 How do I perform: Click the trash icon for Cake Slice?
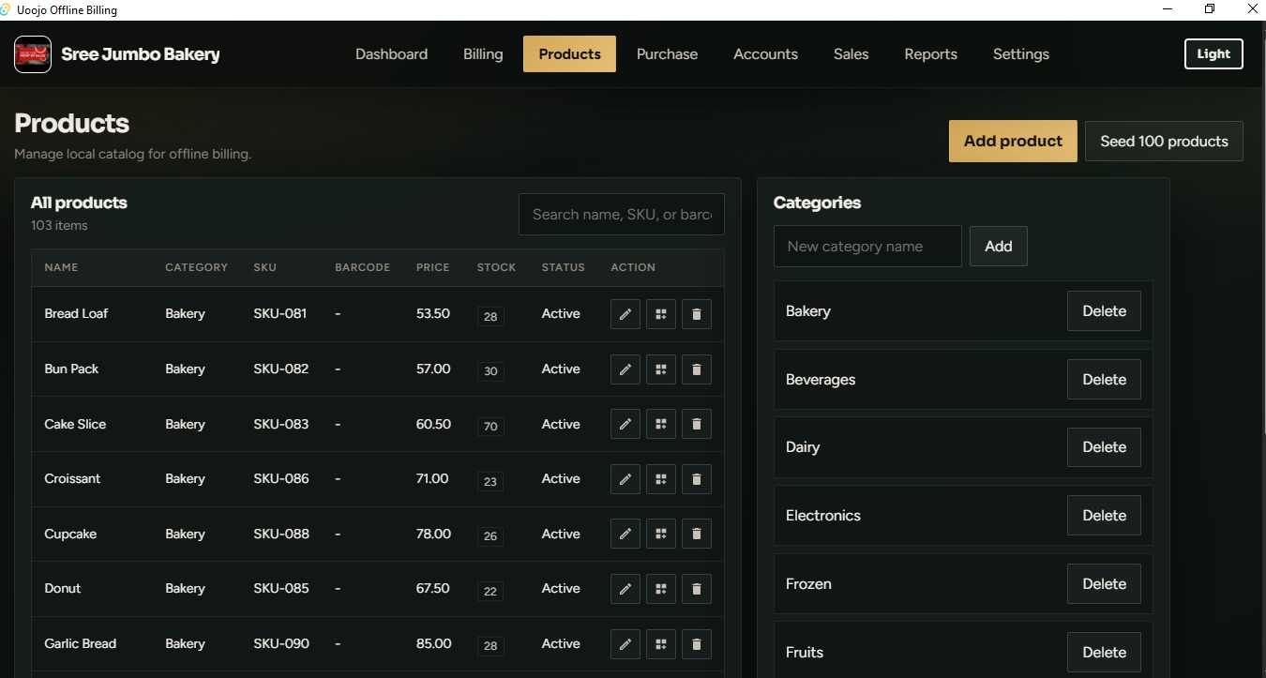pyautogui.click(x=697, y=424)
